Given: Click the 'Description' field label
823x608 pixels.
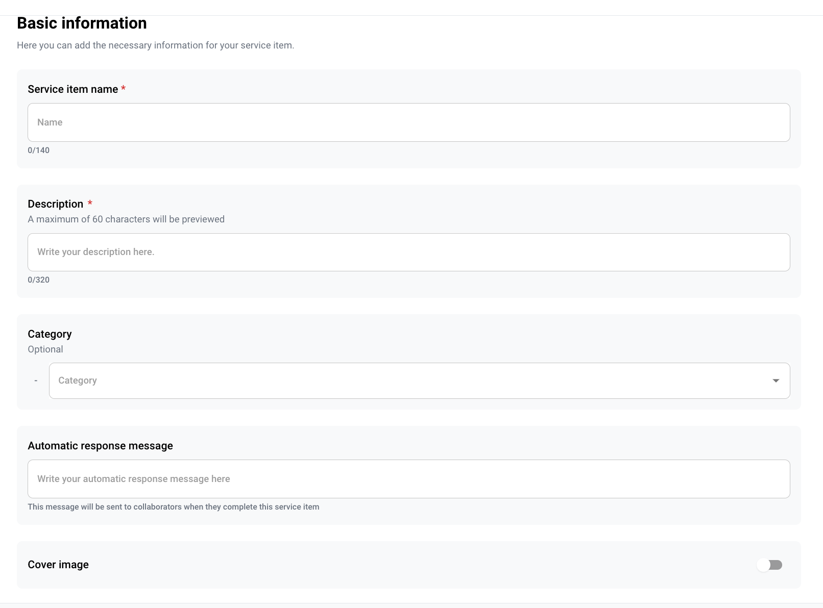Looking at the screenshot, I should (x=55, y=204).
